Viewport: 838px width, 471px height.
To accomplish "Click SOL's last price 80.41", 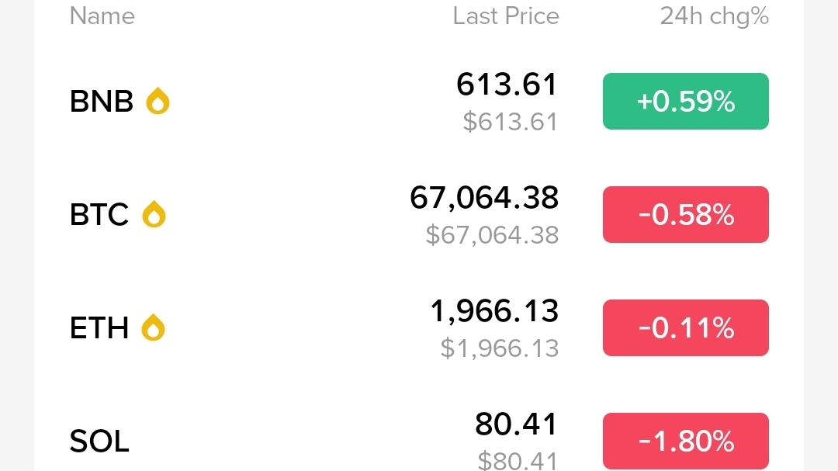I will 516,424.
